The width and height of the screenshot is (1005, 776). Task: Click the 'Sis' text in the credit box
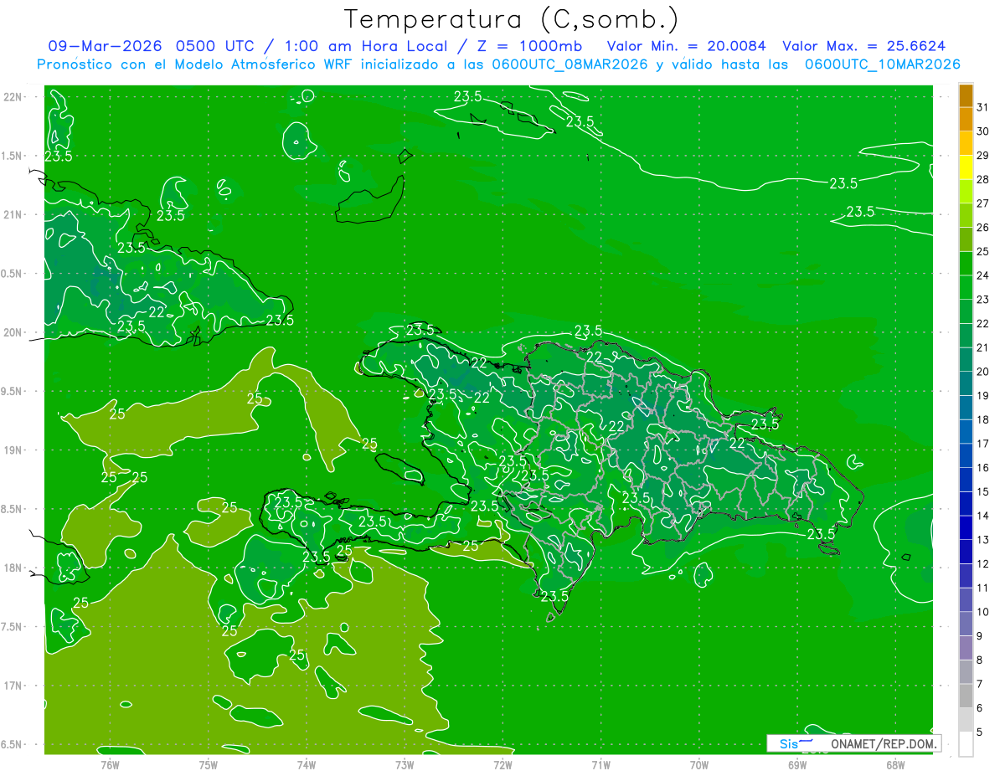[789, 744]
